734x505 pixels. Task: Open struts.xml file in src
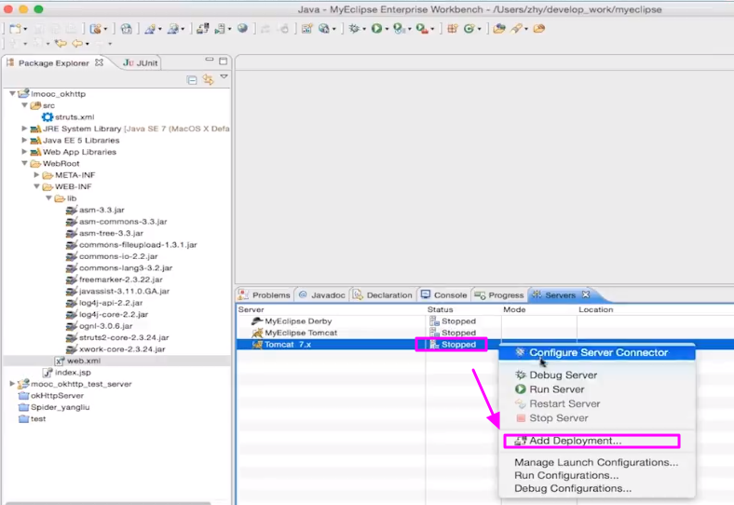pos(74,116)
